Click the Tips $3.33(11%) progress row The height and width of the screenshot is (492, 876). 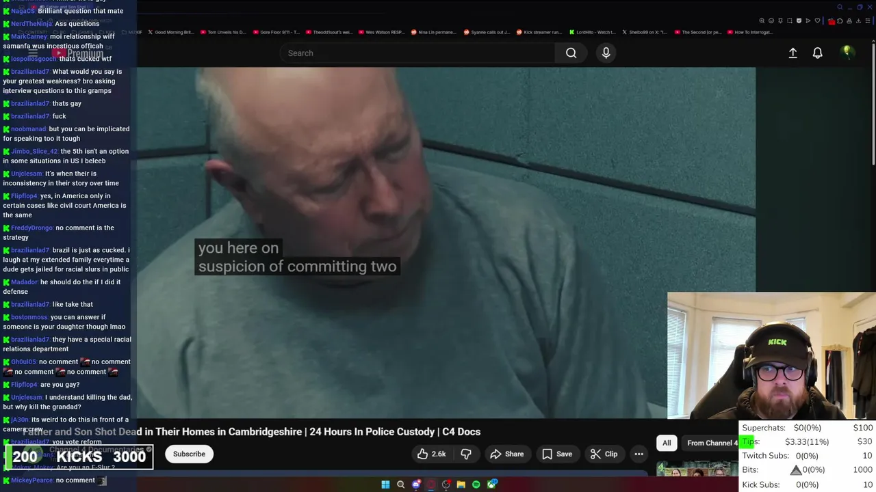tap(808, 441)
